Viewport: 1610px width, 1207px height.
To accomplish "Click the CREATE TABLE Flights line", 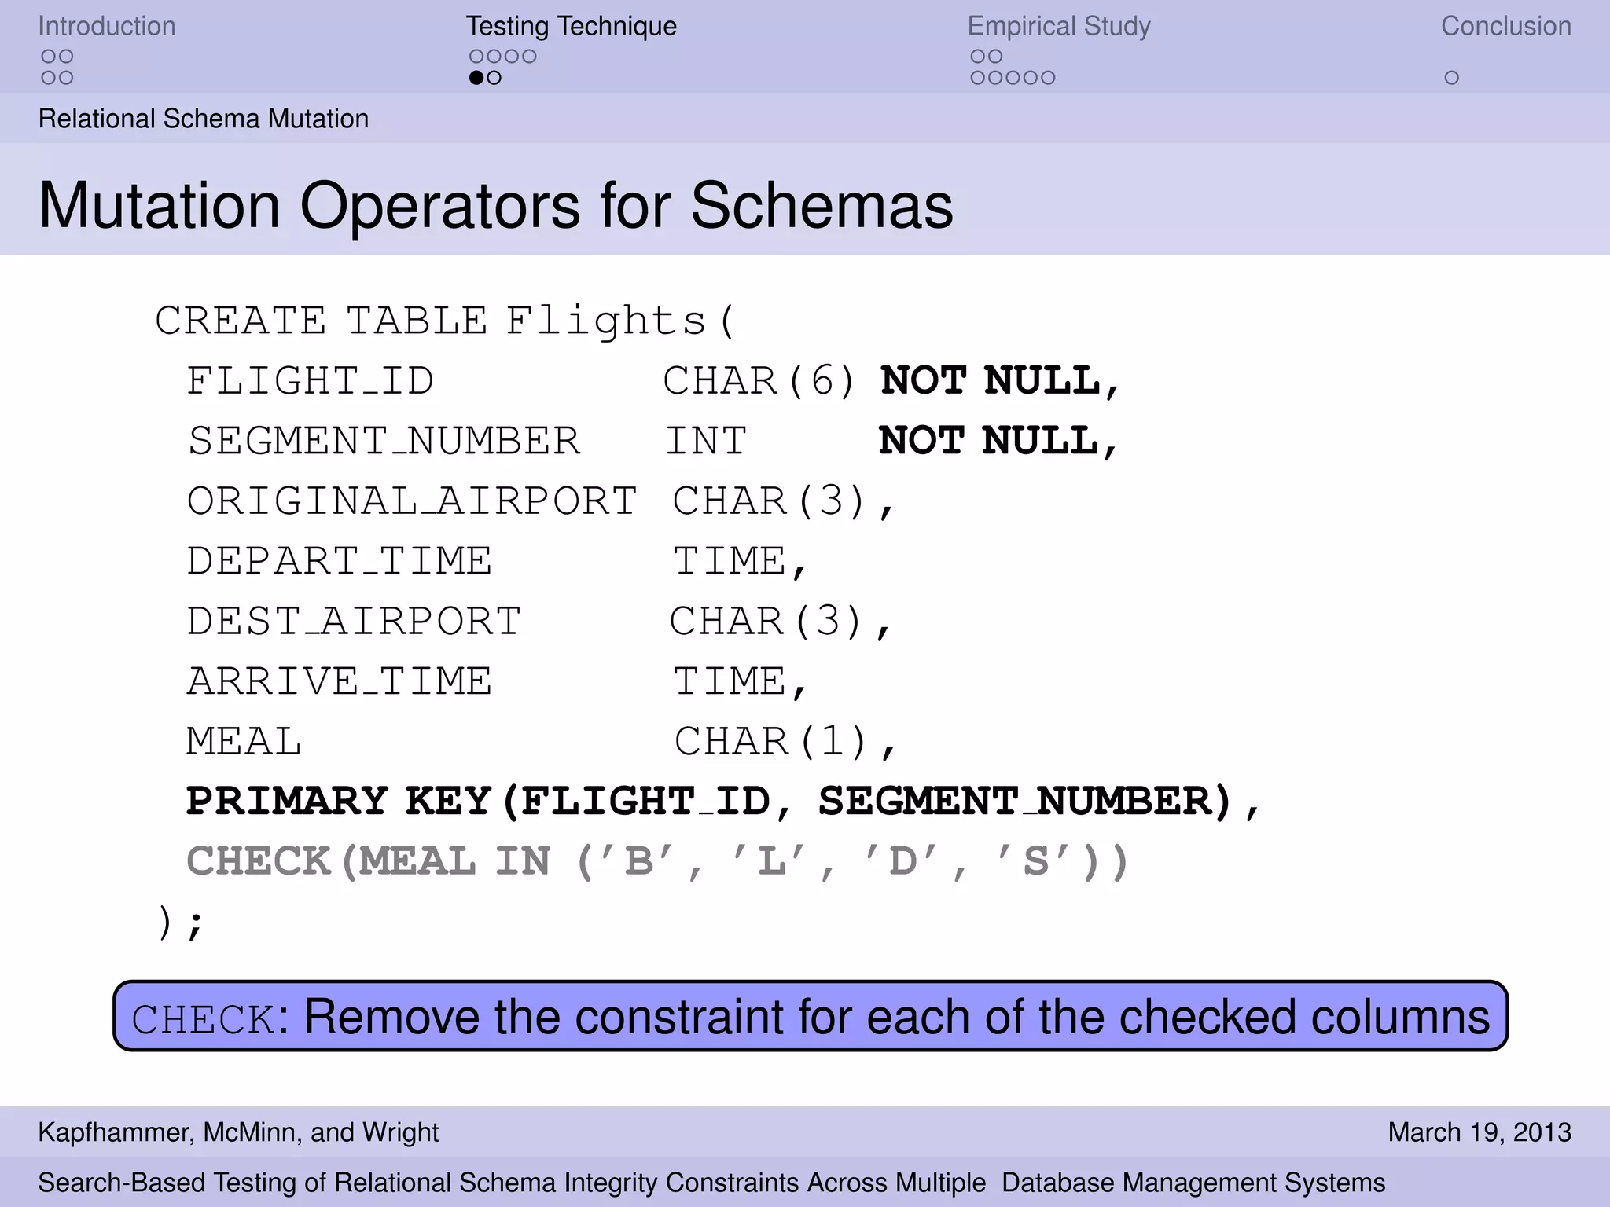I will [445, 321].
